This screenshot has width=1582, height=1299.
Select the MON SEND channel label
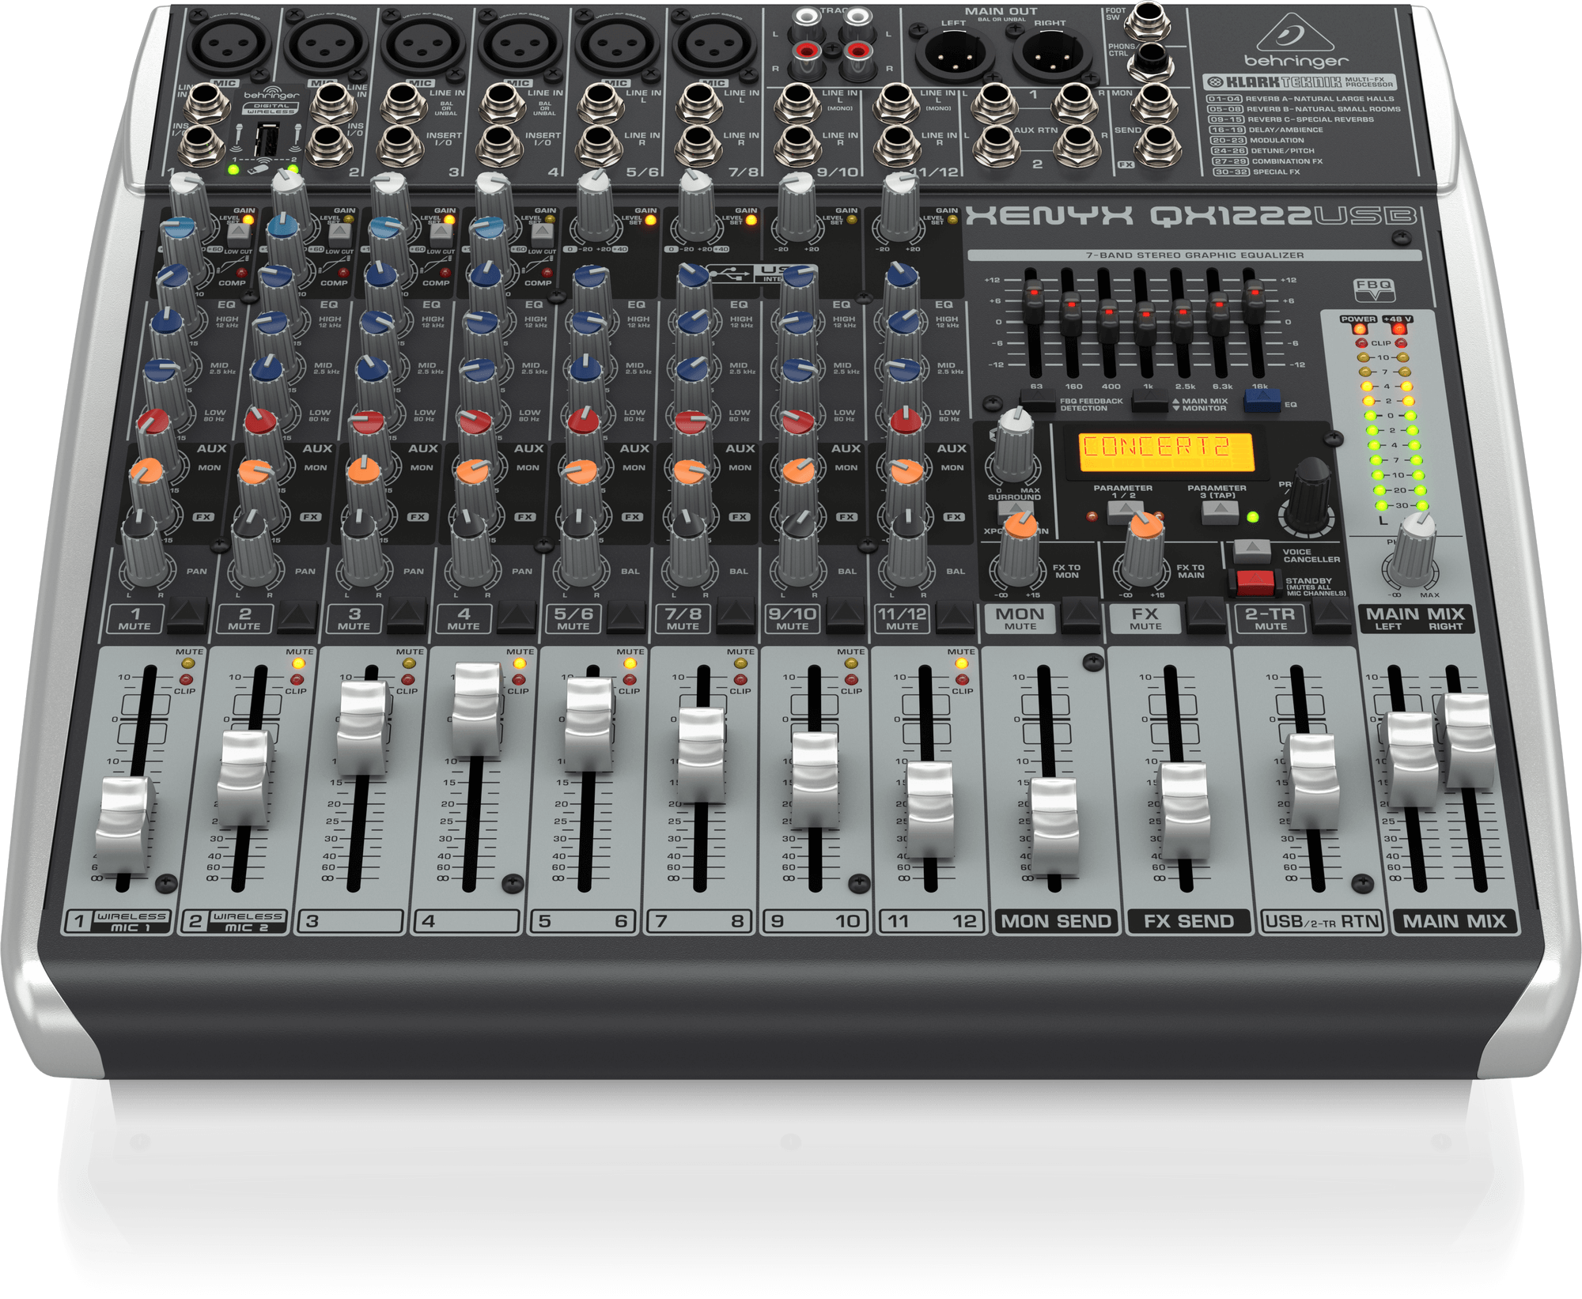(1056, 922)
